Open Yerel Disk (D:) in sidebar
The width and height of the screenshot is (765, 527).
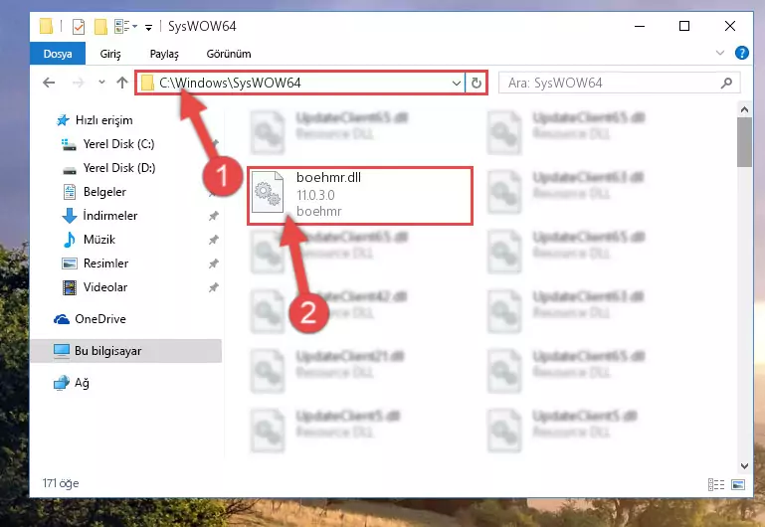pyautogui.click(x=119, y=168)
